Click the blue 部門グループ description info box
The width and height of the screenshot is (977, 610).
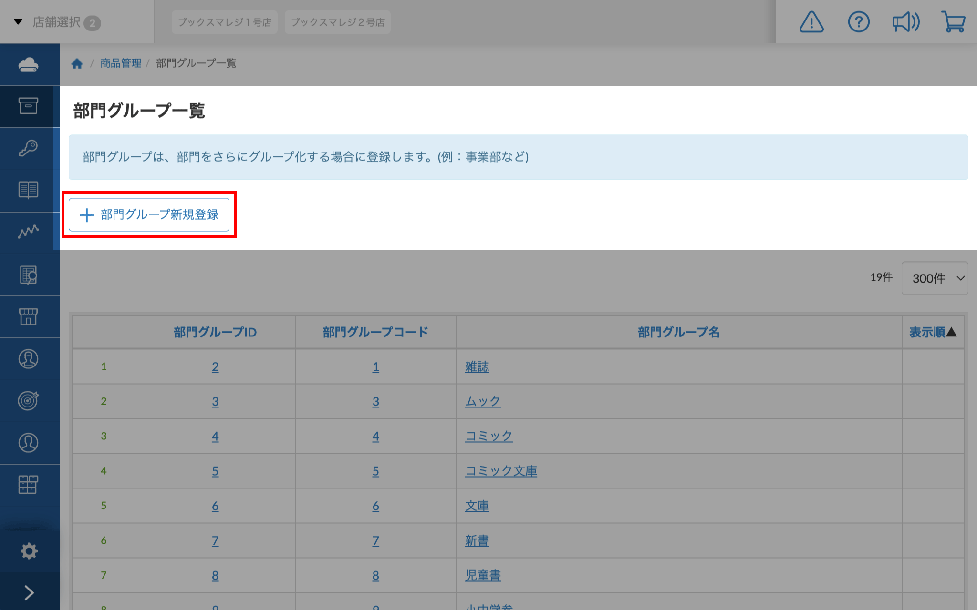[518, 157]
